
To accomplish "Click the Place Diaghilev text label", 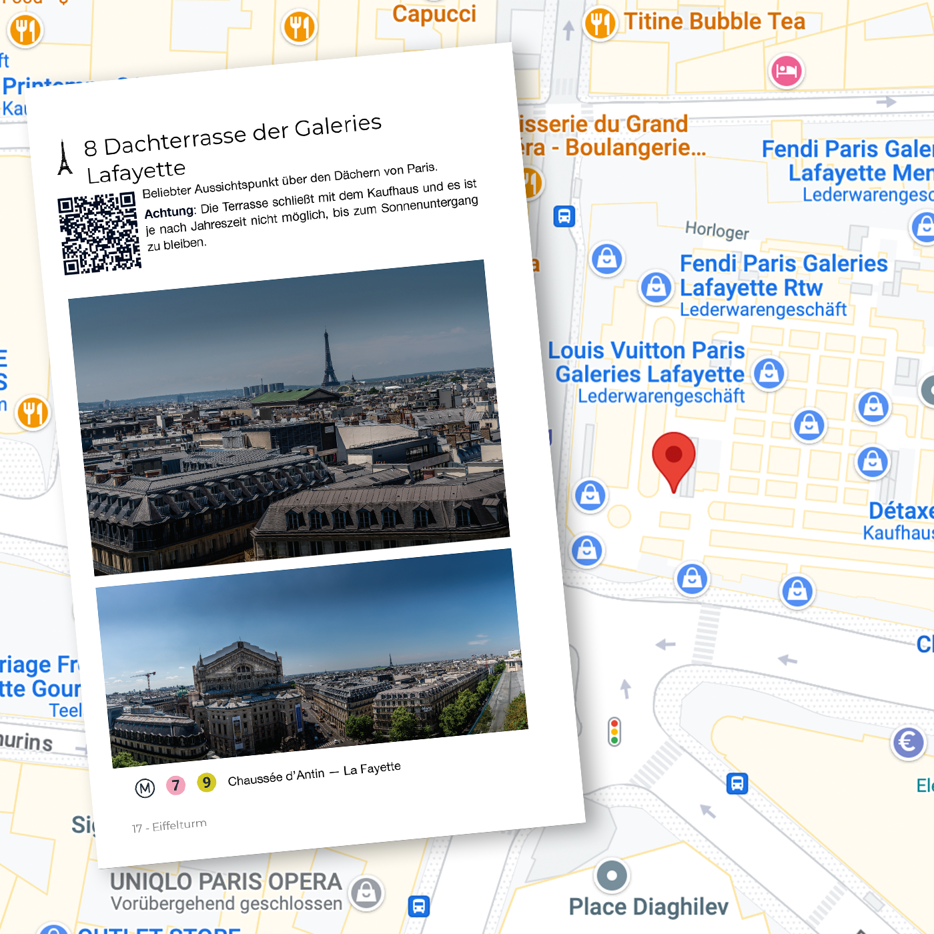I will tap(648, 907).
